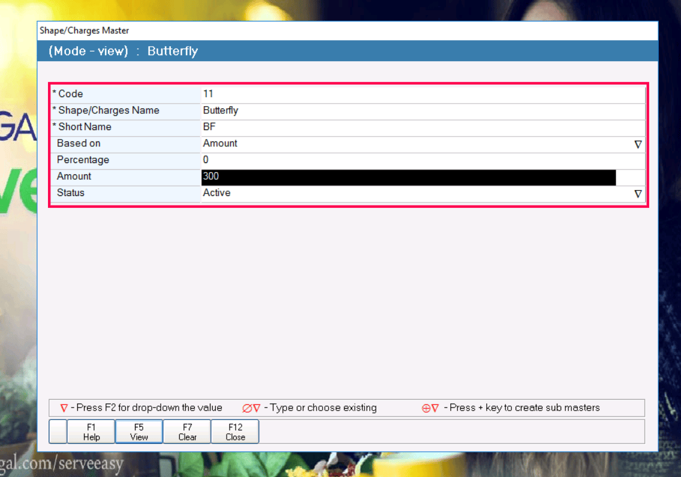Click the highlighted Amount field showing 300
The width and height of the screenshot is (681, 477).
[x=409, y=177]
